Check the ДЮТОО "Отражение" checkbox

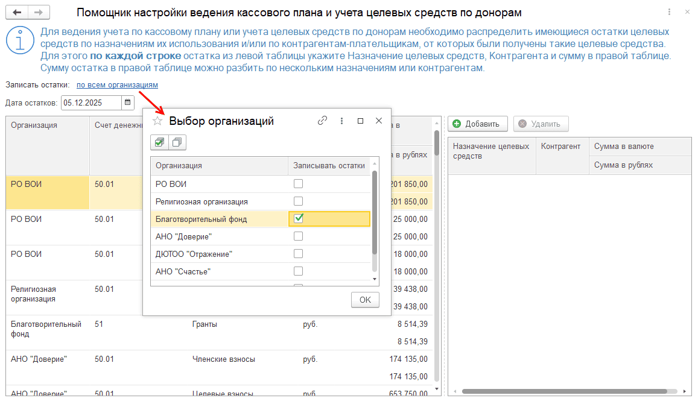point(298,254)
